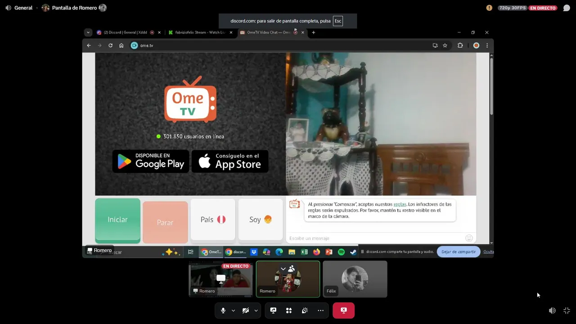The width and height of the screenshot is (576, 324).
Task: Open Firefox from the shared taskbar
Action: pos(316,252)
